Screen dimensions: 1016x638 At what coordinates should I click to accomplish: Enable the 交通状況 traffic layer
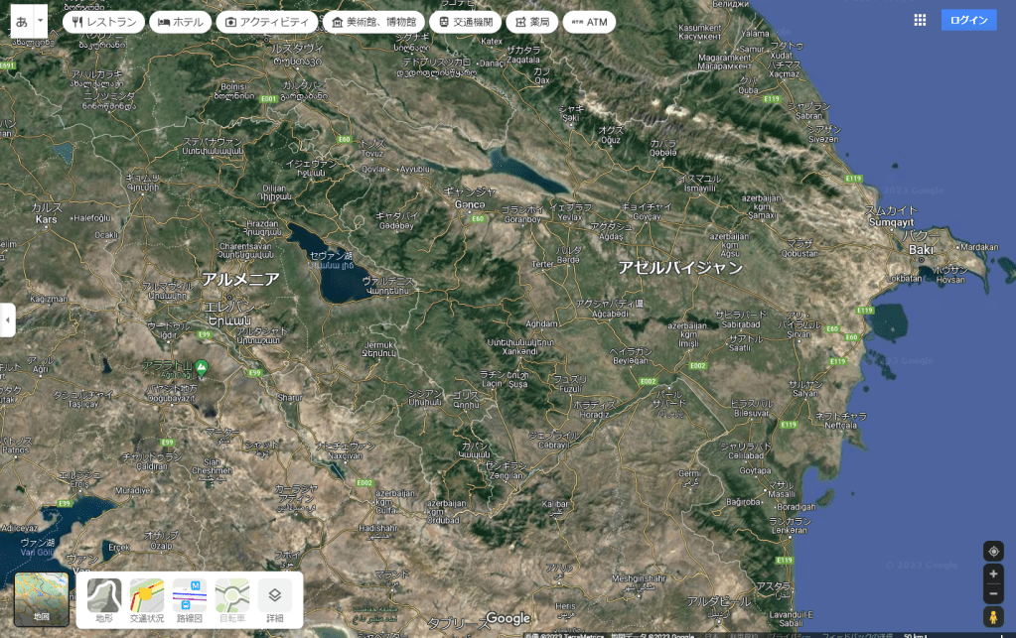point(147,600)
